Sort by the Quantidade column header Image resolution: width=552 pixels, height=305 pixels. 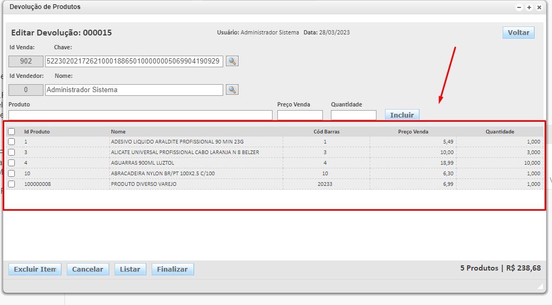coord(500,132)
